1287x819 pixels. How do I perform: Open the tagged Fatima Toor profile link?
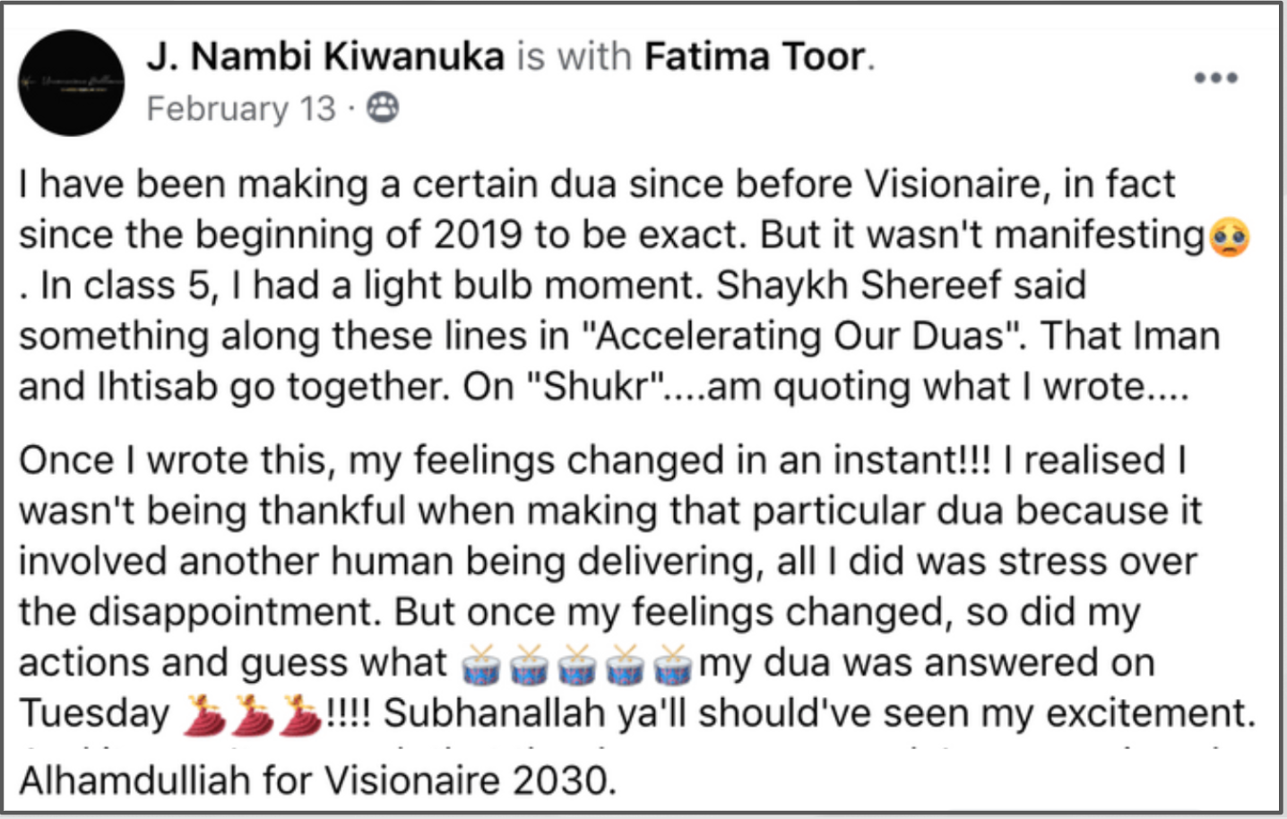coord(756,56)
